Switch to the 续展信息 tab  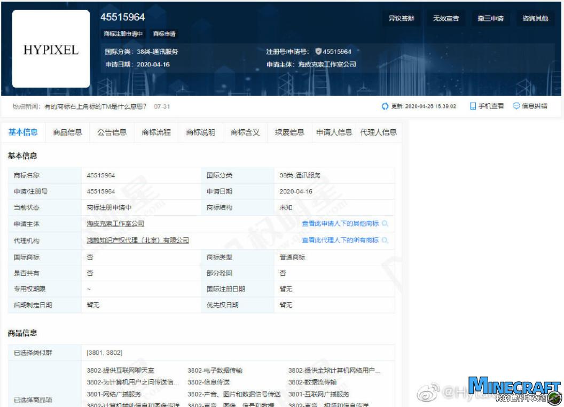click(291, 132)
